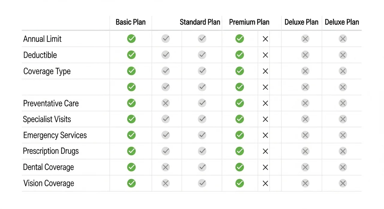The image size is (384, 209).
Task: Click the Specialist Visits row label
Action: (47, 119)
